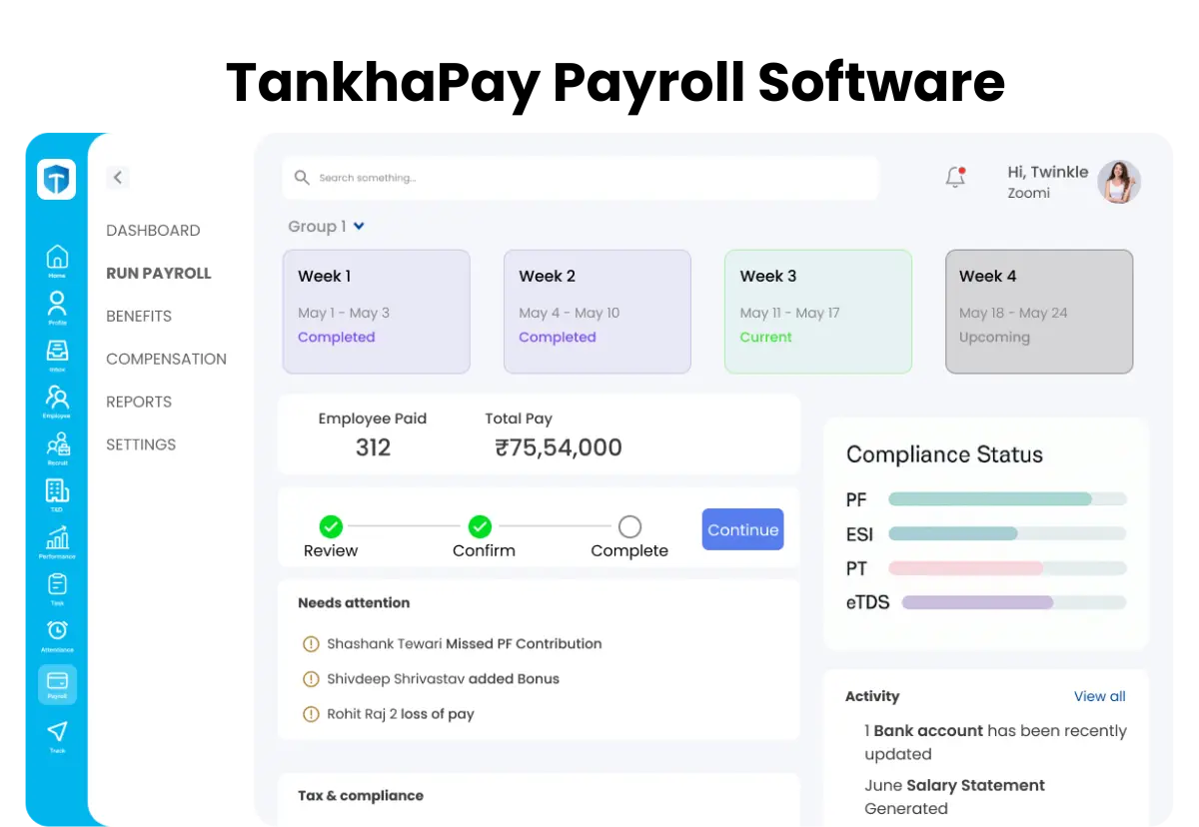
Task: Click the Employee Paid value 312
Action: (373, 447)
